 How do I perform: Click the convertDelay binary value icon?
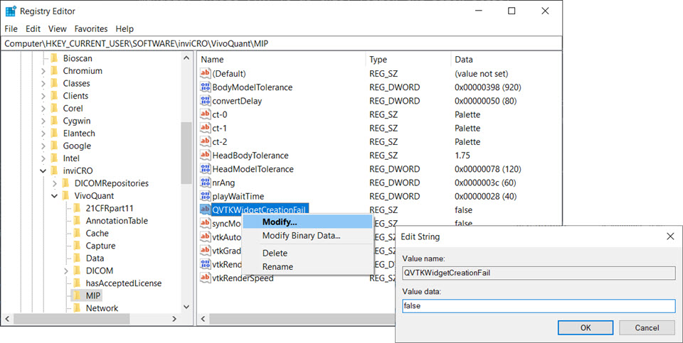[x=206, y=101]
